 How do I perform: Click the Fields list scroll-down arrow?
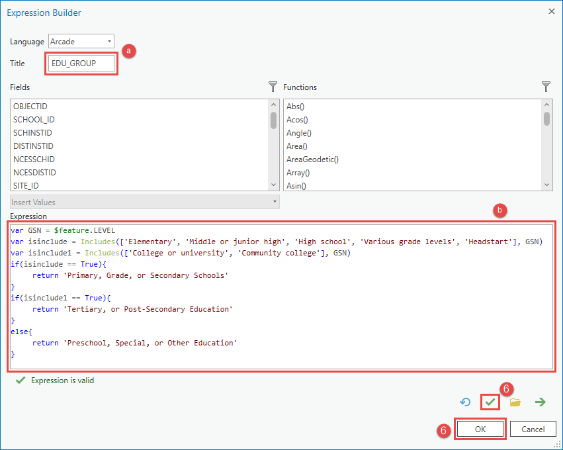pyautogui.click(x=274, y=185)
